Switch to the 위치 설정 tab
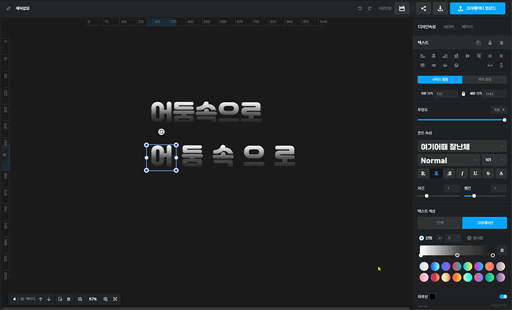This screenshot has width=512, height=310. (484, 80)
